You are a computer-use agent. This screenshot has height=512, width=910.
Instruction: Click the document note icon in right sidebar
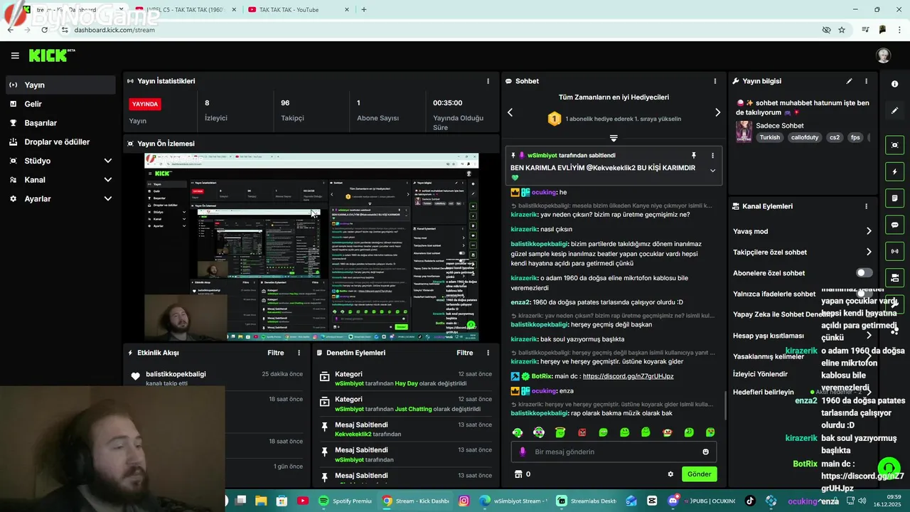[894, 198]
